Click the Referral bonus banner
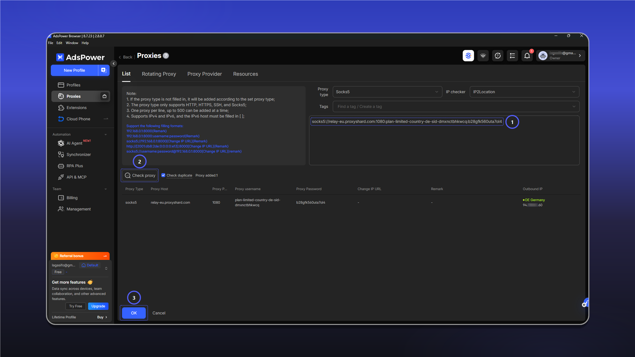Viewport: 635px width, 357px height. click(x=80, y=256)
